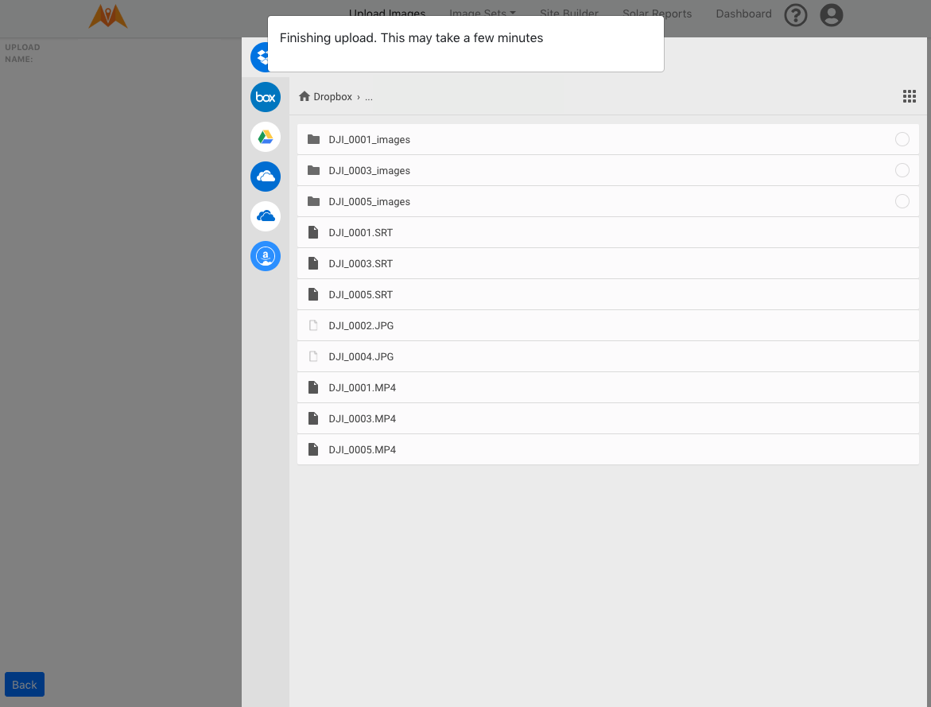Click the DJI_0001.MP4 video file
This screenshot has height=707, width=931.
point(608,387)
